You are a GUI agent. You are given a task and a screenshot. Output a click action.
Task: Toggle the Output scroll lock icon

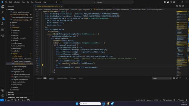point(177,78)
